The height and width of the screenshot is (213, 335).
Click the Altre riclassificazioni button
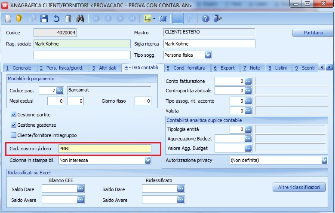[299, 187]
